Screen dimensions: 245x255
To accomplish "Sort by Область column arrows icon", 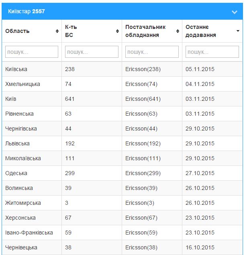I will point(57,31).
